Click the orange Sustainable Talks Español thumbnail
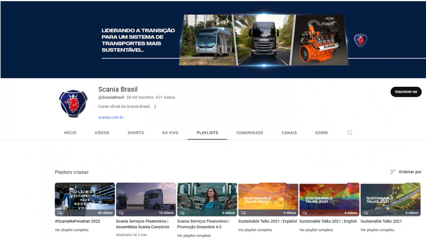426x238 pixels. tap(268, 199)
